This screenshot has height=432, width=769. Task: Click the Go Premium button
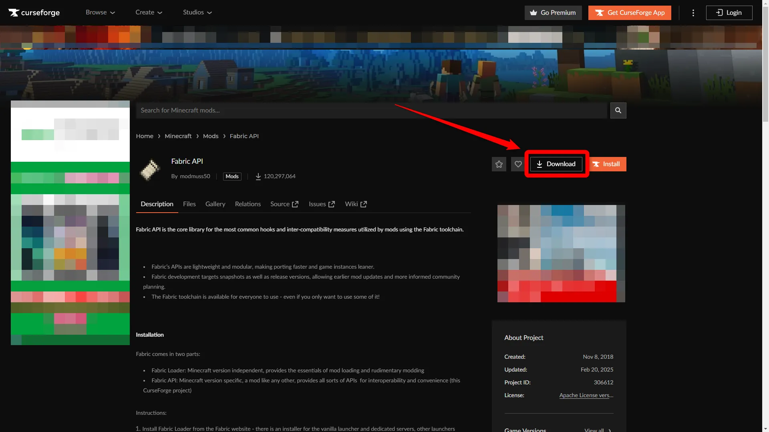point(553,13)
